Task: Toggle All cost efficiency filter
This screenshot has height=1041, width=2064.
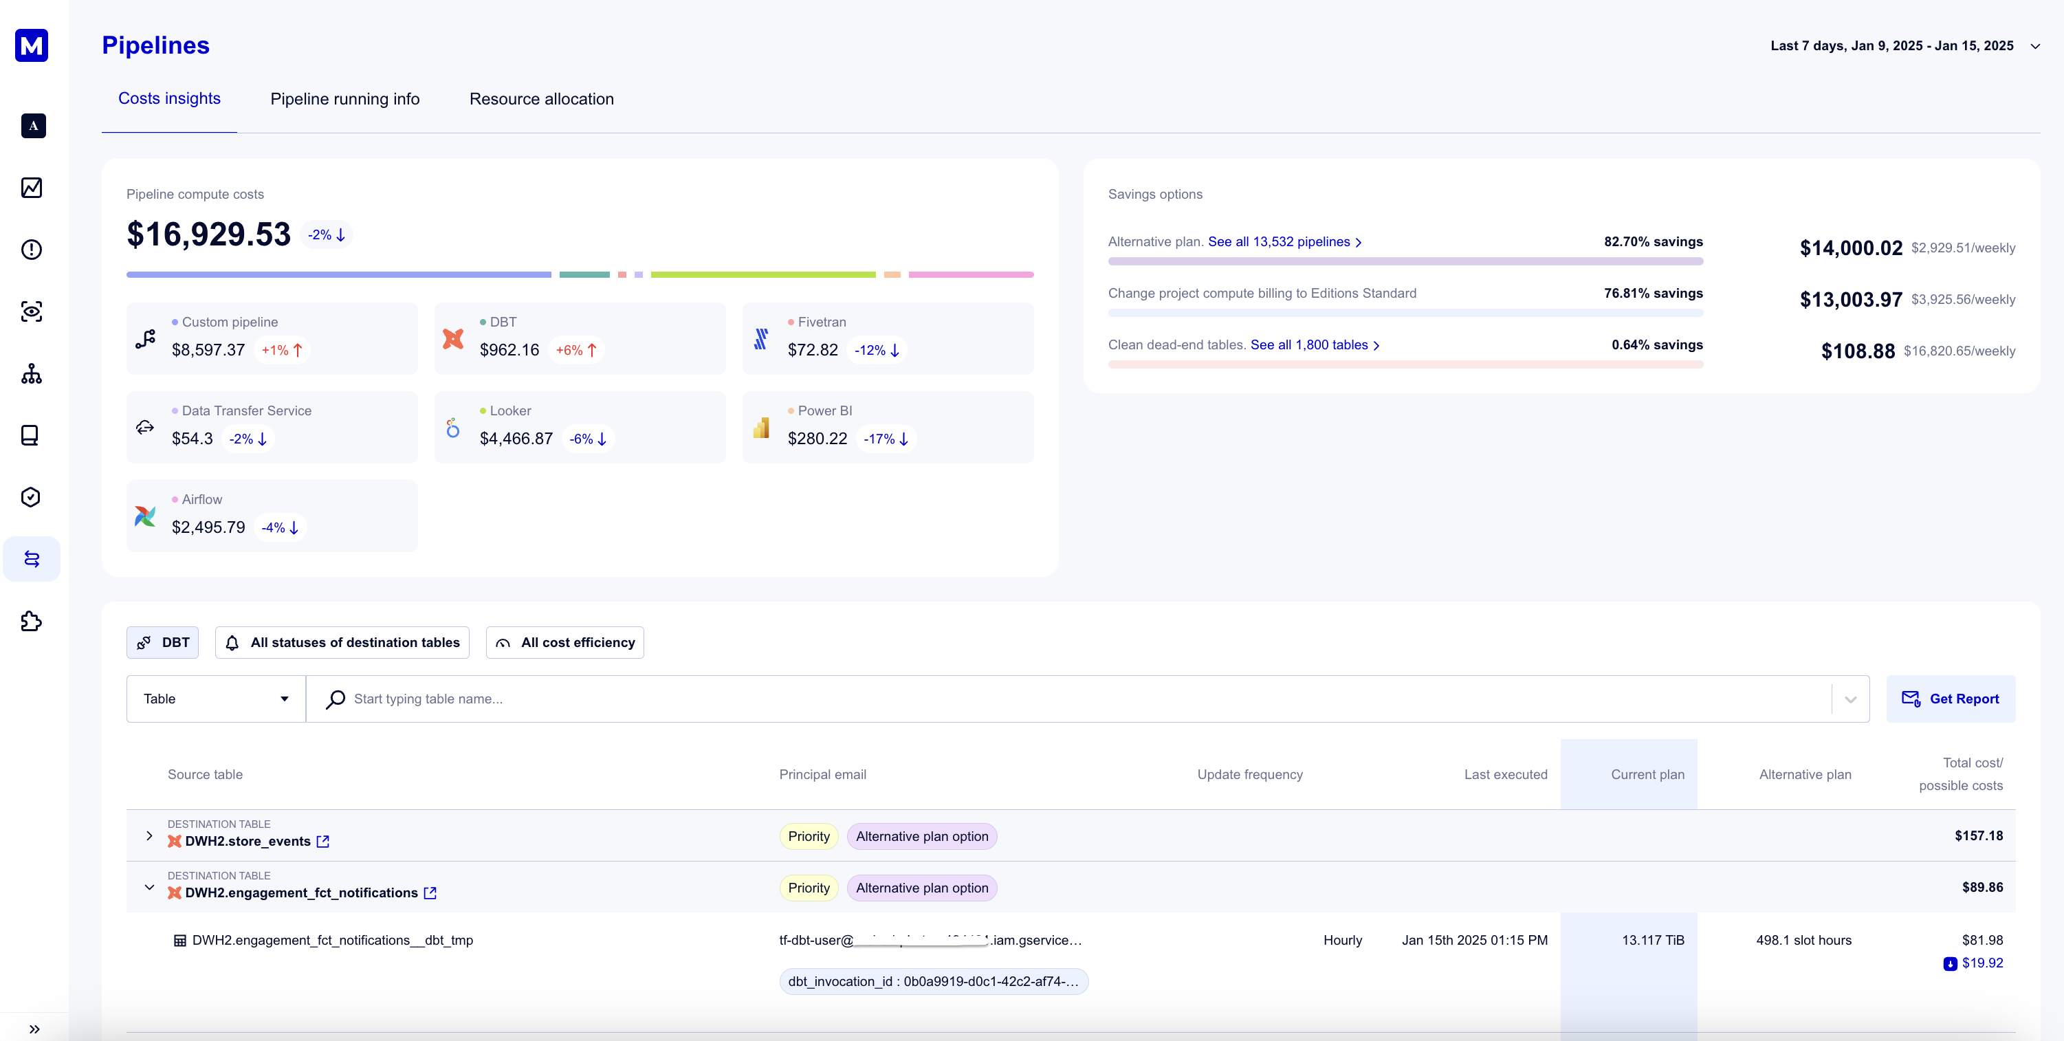Action: point(565,643)
